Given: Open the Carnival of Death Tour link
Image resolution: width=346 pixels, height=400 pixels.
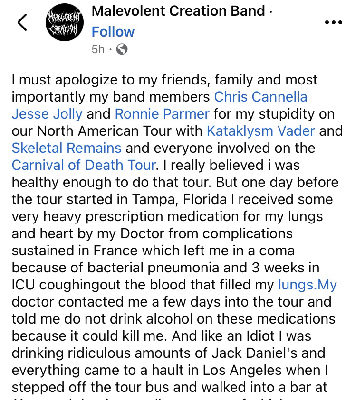Looking at the screenshot, I should (x=84, y=165).
